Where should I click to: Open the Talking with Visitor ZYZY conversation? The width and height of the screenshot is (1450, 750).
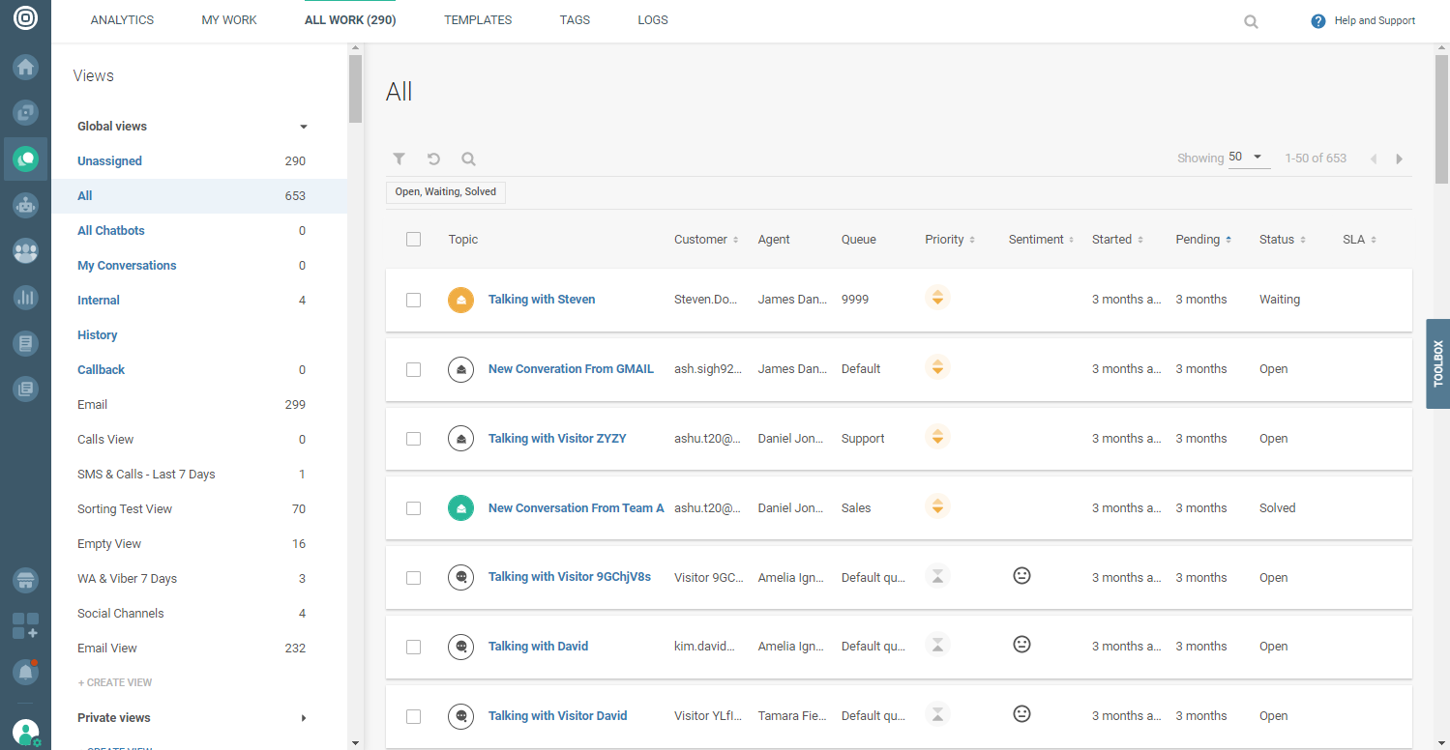pos(557,439)
